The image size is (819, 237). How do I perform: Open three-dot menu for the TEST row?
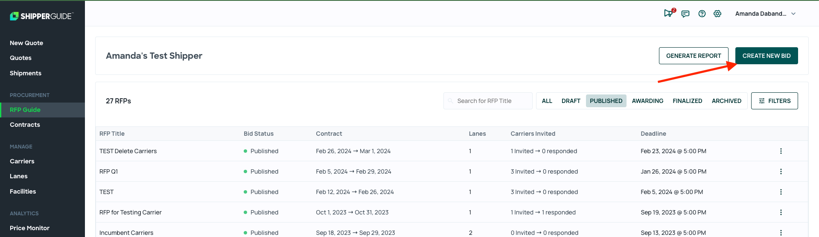[781, 192]
